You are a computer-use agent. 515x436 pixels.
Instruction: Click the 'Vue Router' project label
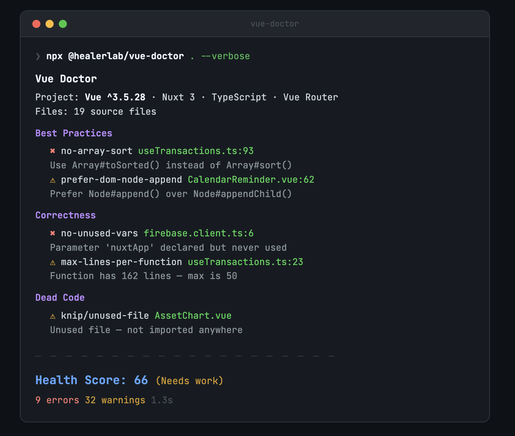pos(311,97)
